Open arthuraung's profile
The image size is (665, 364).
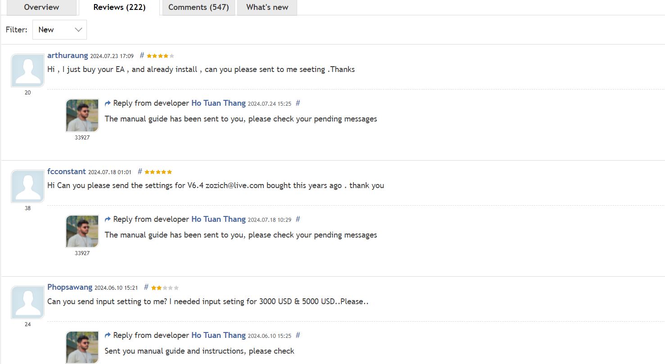click(68, 55)
